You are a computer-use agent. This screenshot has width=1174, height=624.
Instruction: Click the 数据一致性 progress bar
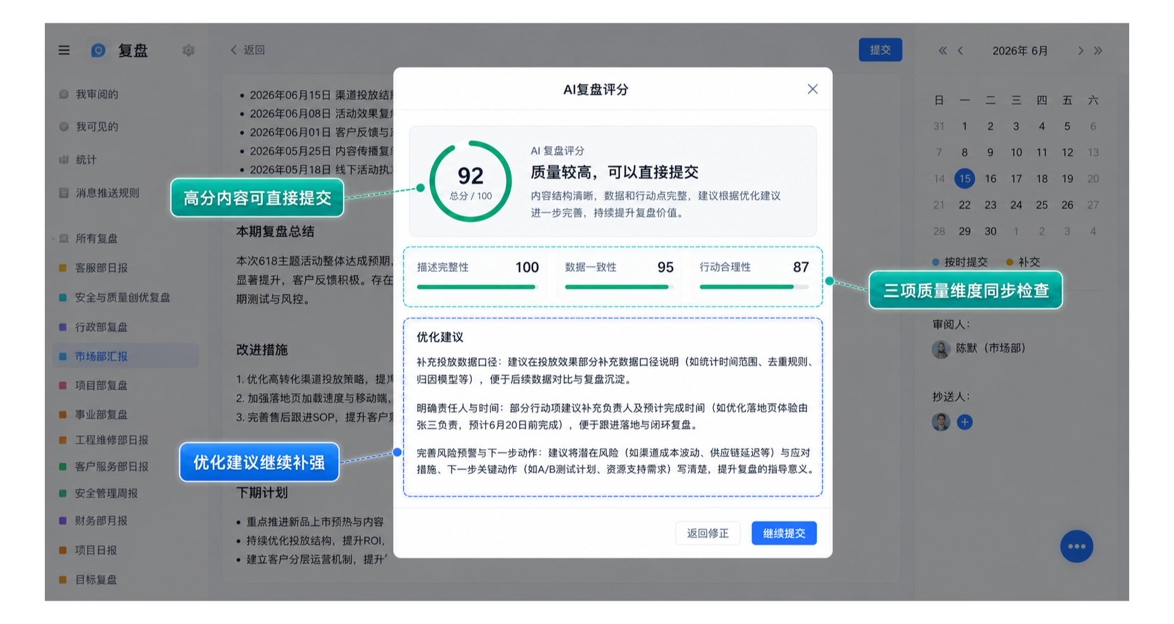click(619, 287)
